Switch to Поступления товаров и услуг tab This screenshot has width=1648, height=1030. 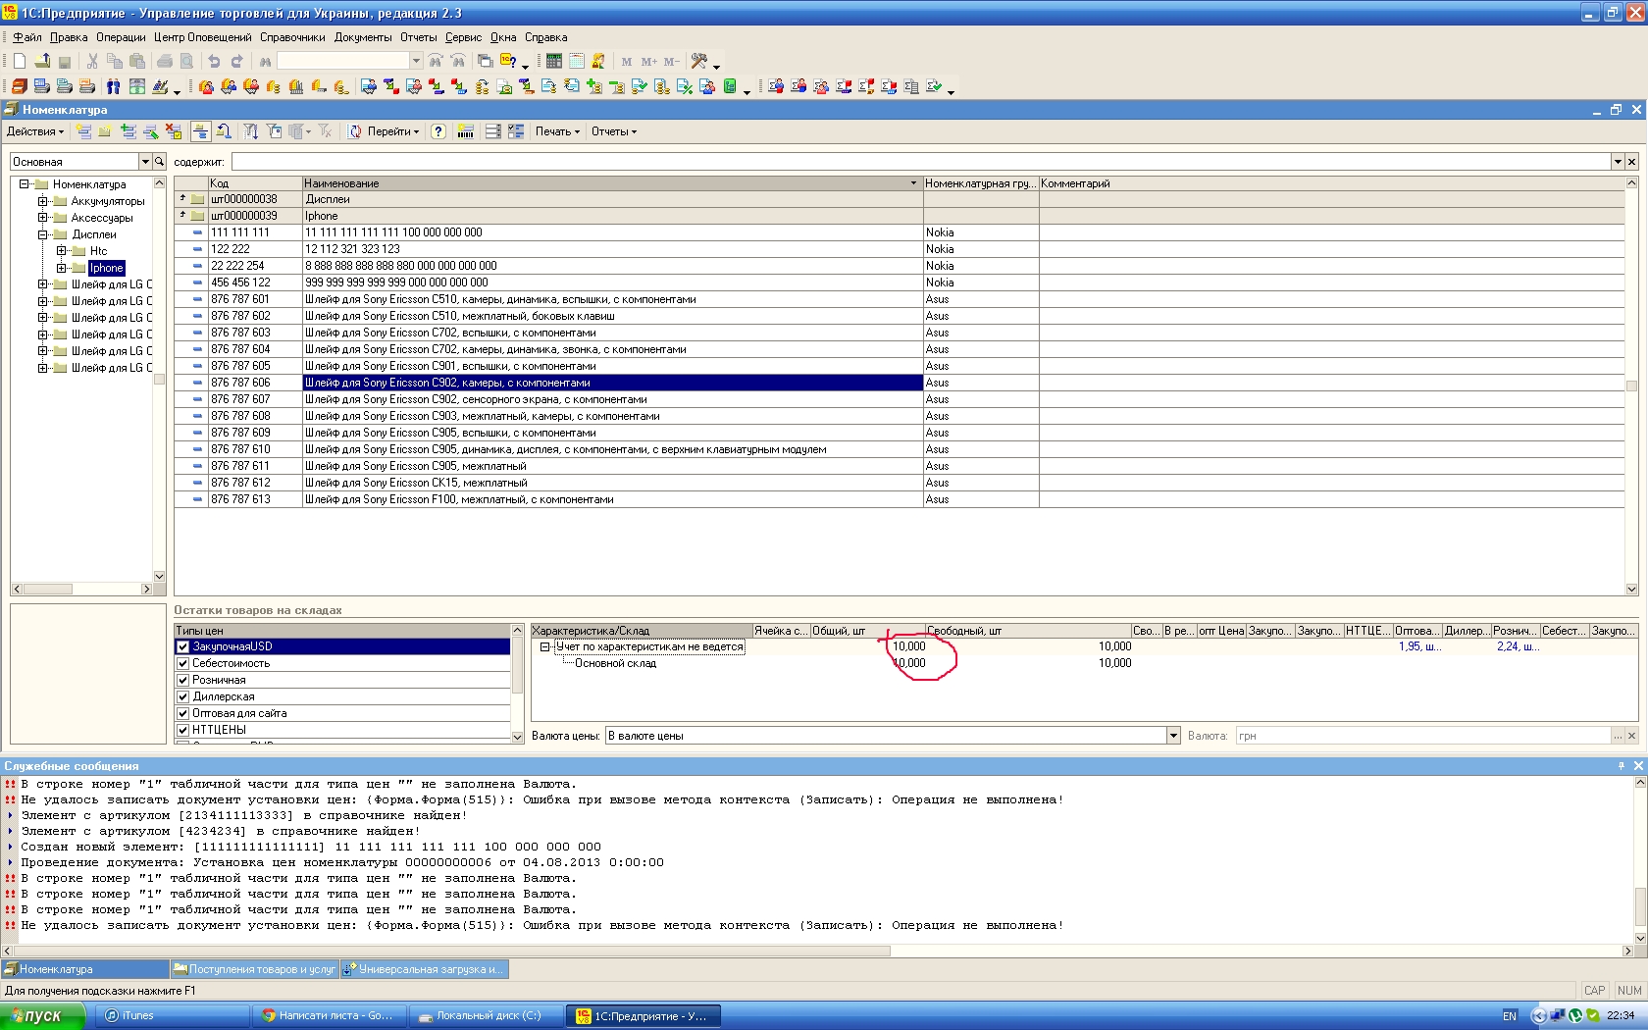254,969
